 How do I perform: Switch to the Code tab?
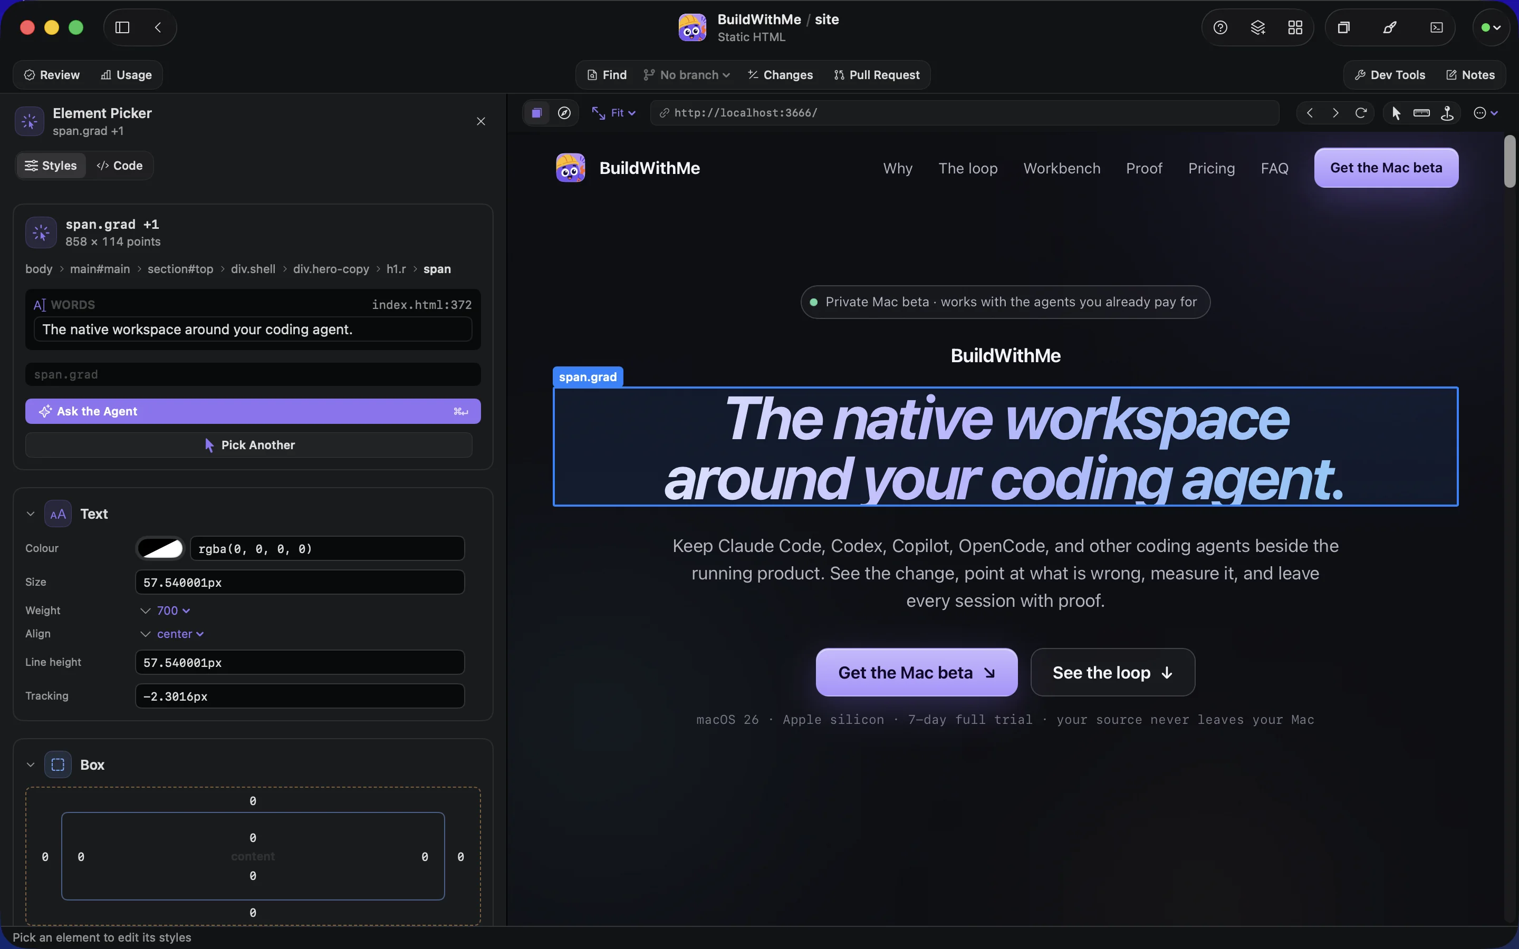click(119, 166)
